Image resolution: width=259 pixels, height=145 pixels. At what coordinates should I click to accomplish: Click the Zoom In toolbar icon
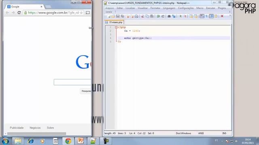pyautogui.click(x=180, y=16)
